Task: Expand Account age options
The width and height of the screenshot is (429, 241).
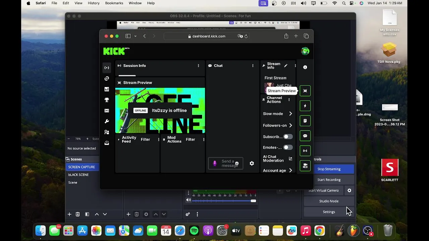Action: (291, 170)
